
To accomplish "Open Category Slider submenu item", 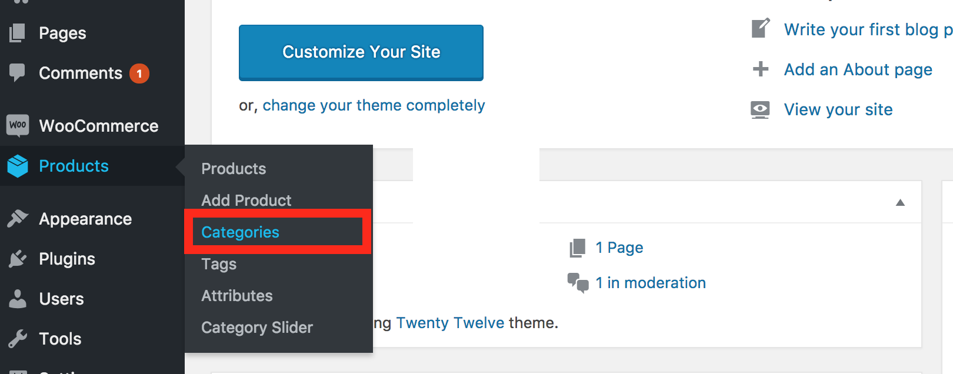I will click(257, 328).
